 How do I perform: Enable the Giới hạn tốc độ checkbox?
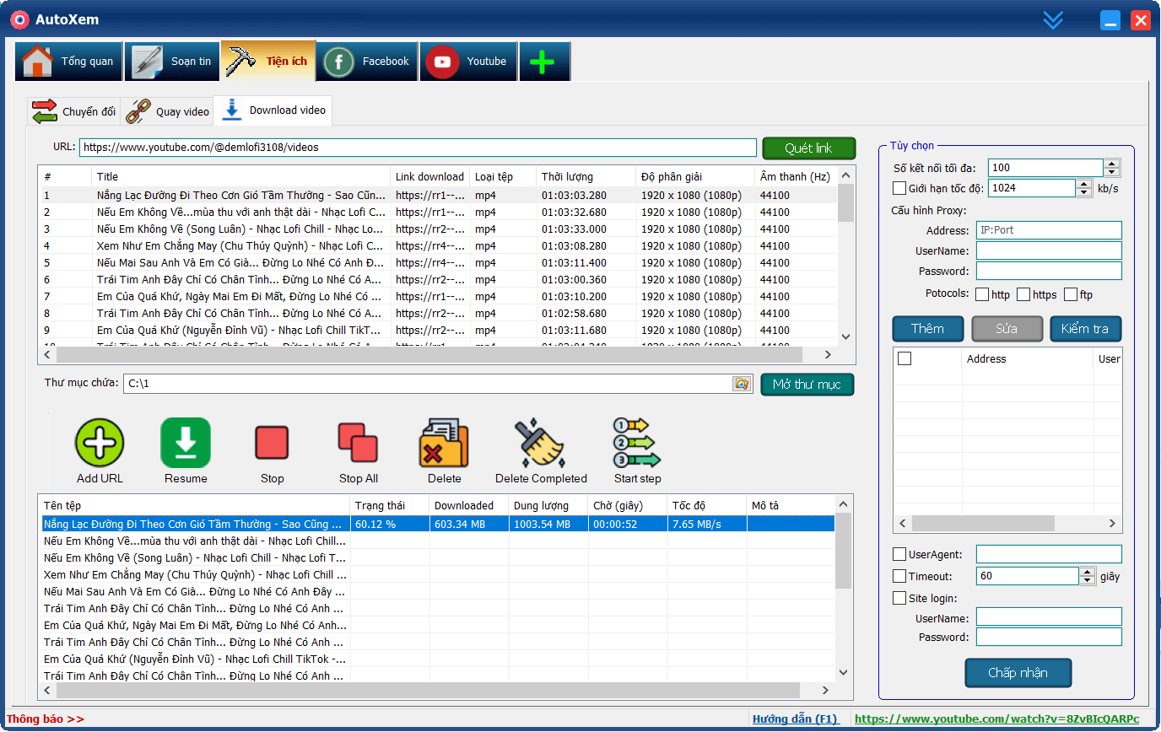(899, 188)
